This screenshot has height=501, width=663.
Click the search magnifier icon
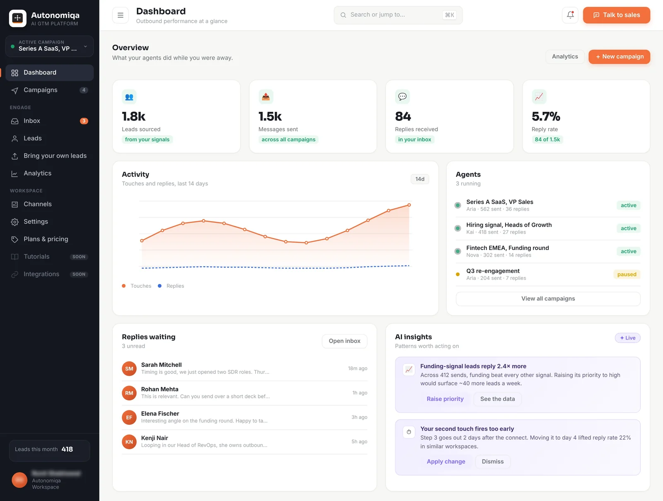[343, 15]
